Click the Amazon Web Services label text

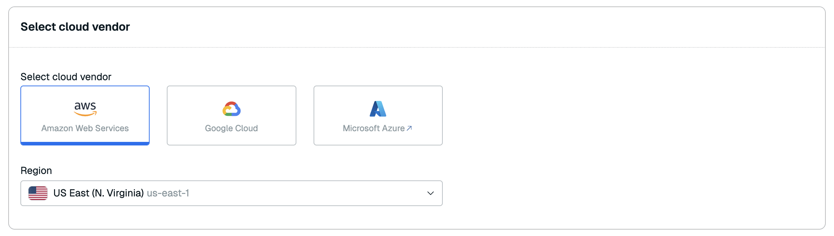click(85, 128)
